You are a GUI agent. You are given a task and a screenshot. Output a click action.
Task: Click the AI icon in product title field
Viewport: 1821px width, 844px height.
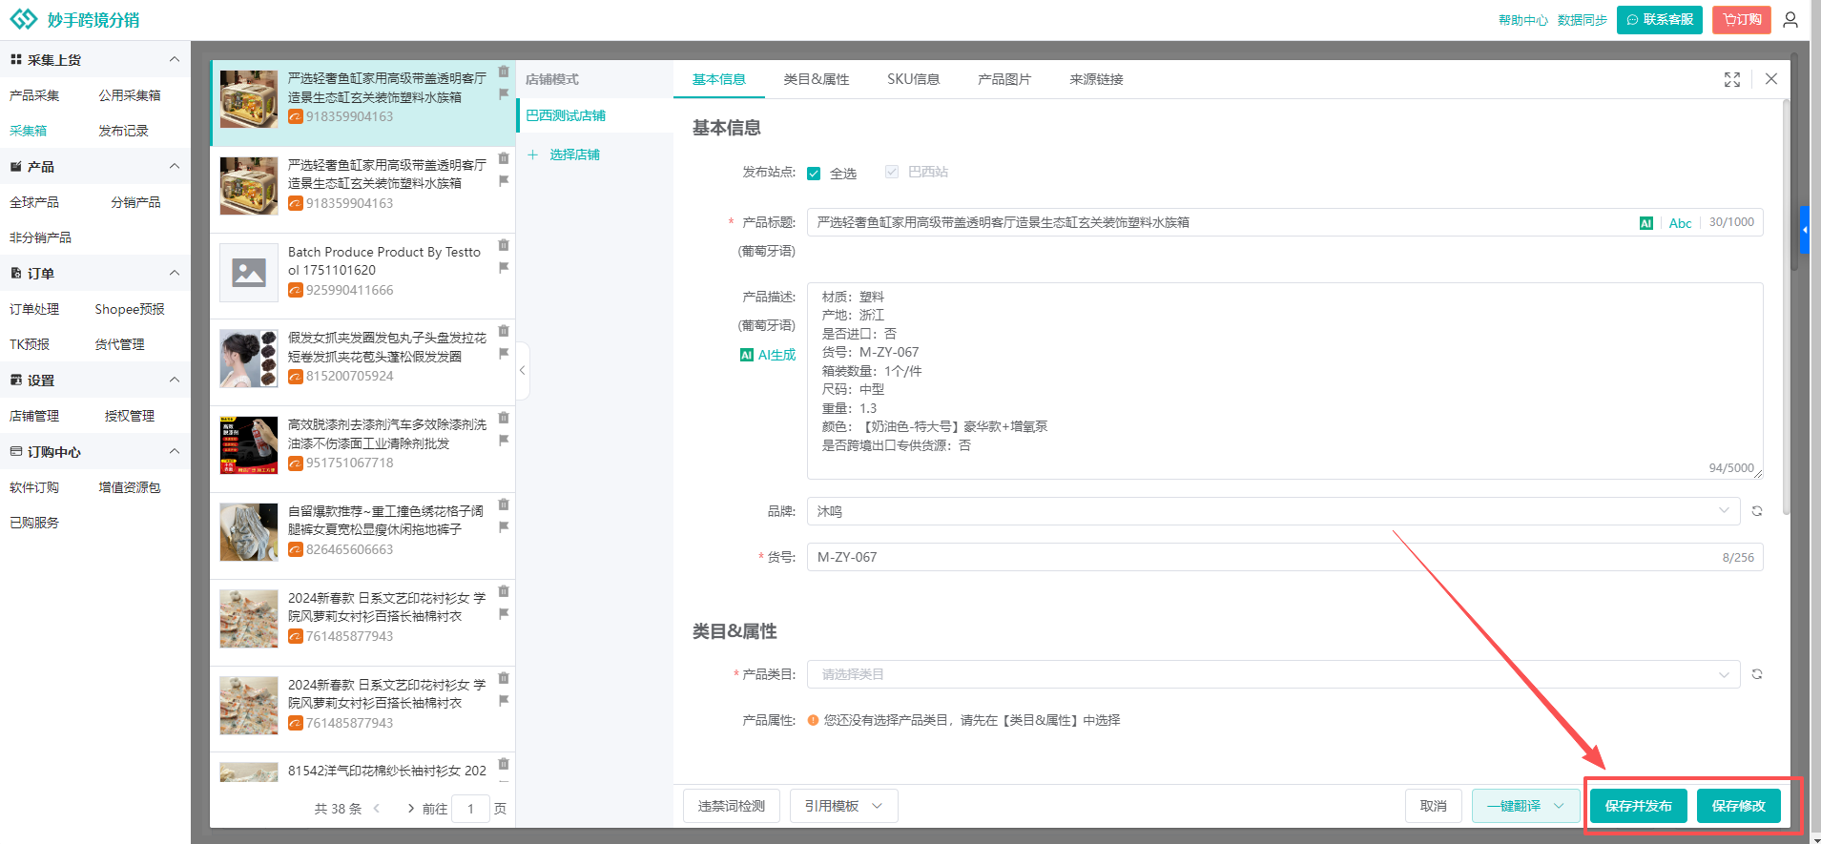[x=1646, y=223]
